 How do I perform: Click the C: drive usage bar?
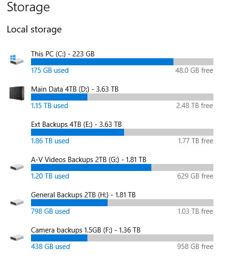coord(122,62)
